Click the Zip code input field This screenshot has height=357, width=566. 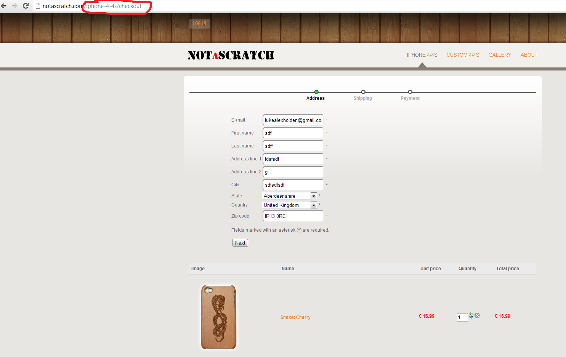(293, 216)
